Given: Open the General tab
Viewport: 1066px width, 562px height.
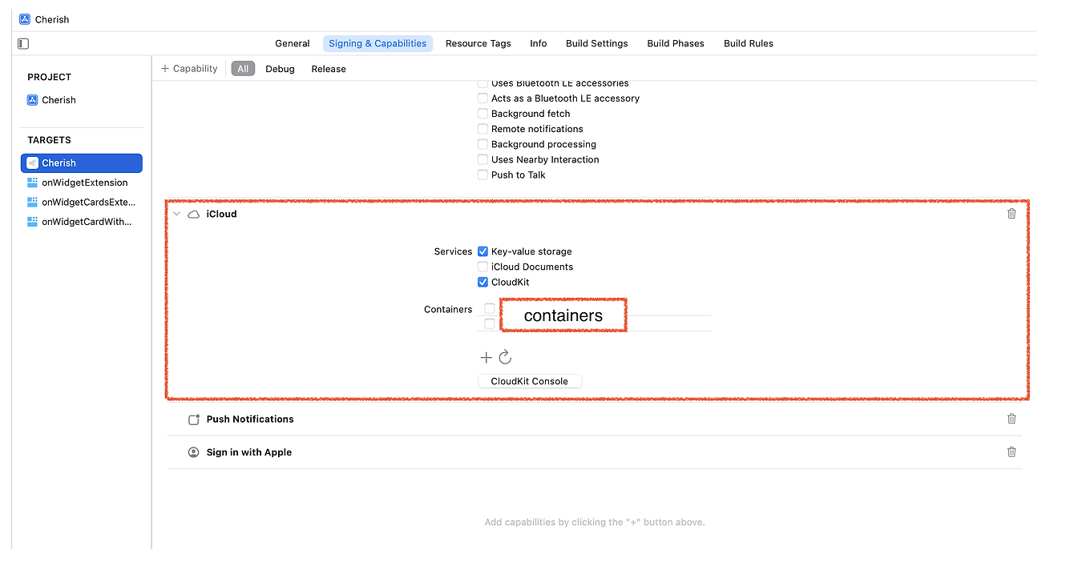Looking at the screenshot, I should (293, 43).
